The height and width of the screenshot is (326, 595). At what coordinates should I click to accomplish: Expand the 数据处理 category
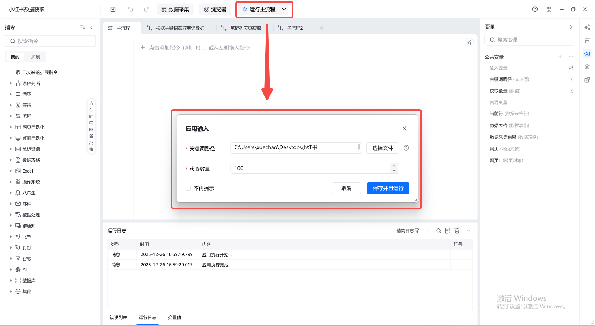(x=11, y=215)
